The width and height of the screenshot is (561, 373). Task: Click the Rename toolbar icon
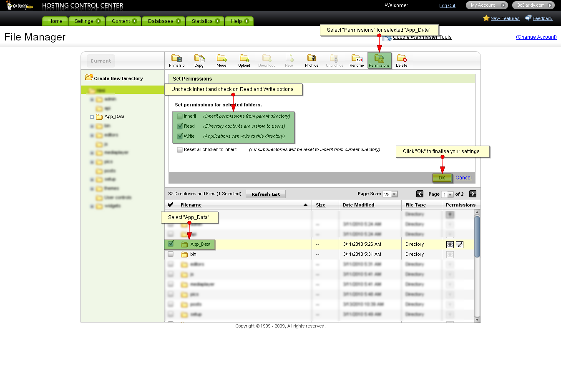click(x=357, y=59)
